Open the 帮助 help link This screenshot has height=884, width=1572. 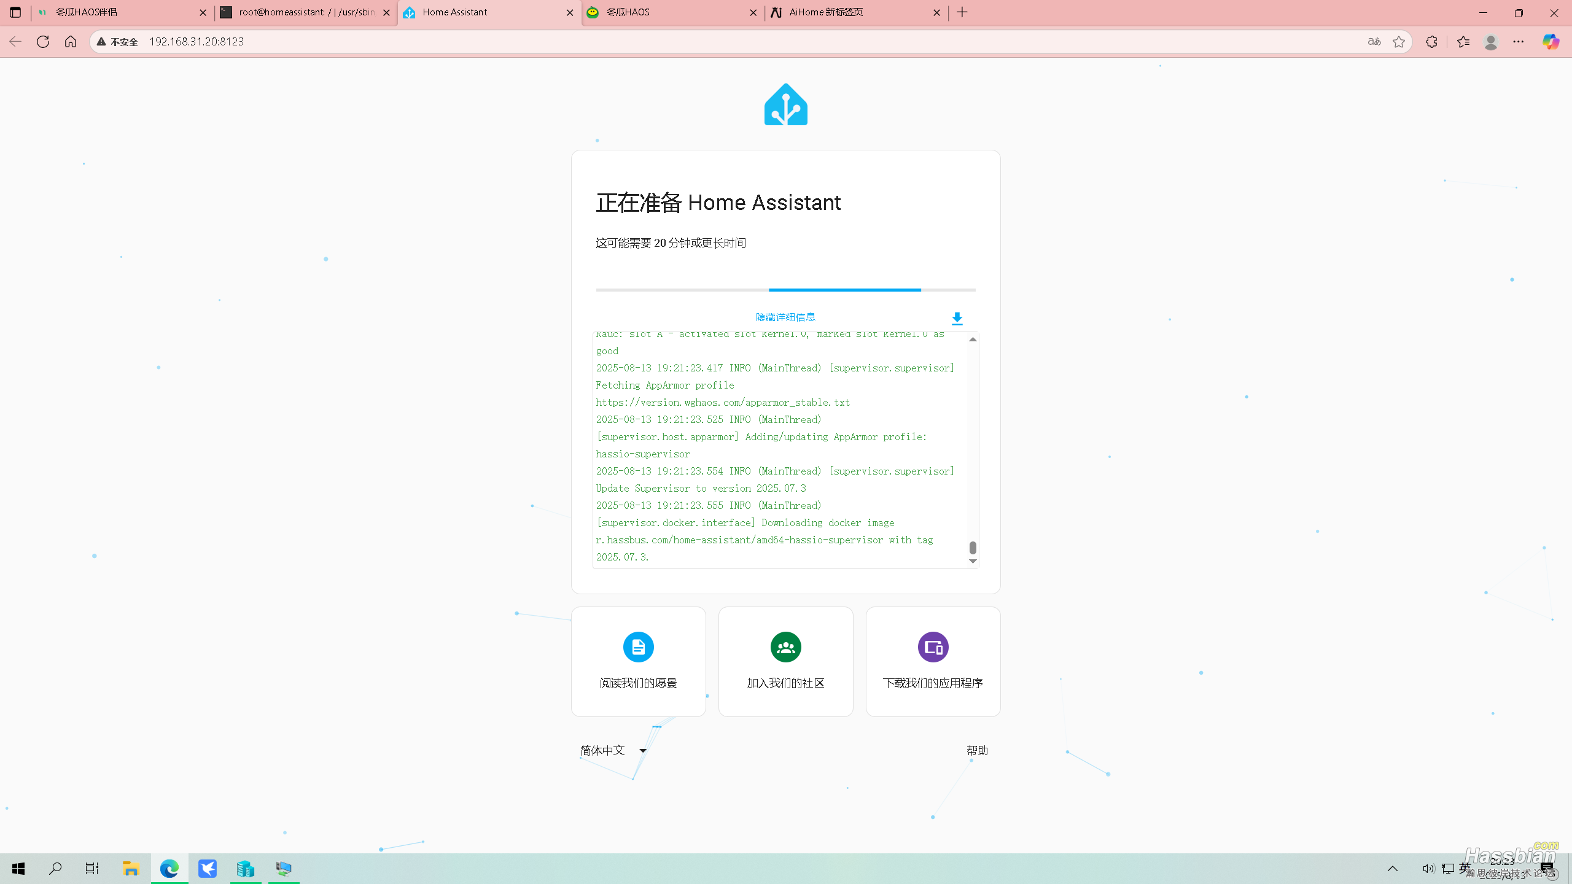[977, 750]
